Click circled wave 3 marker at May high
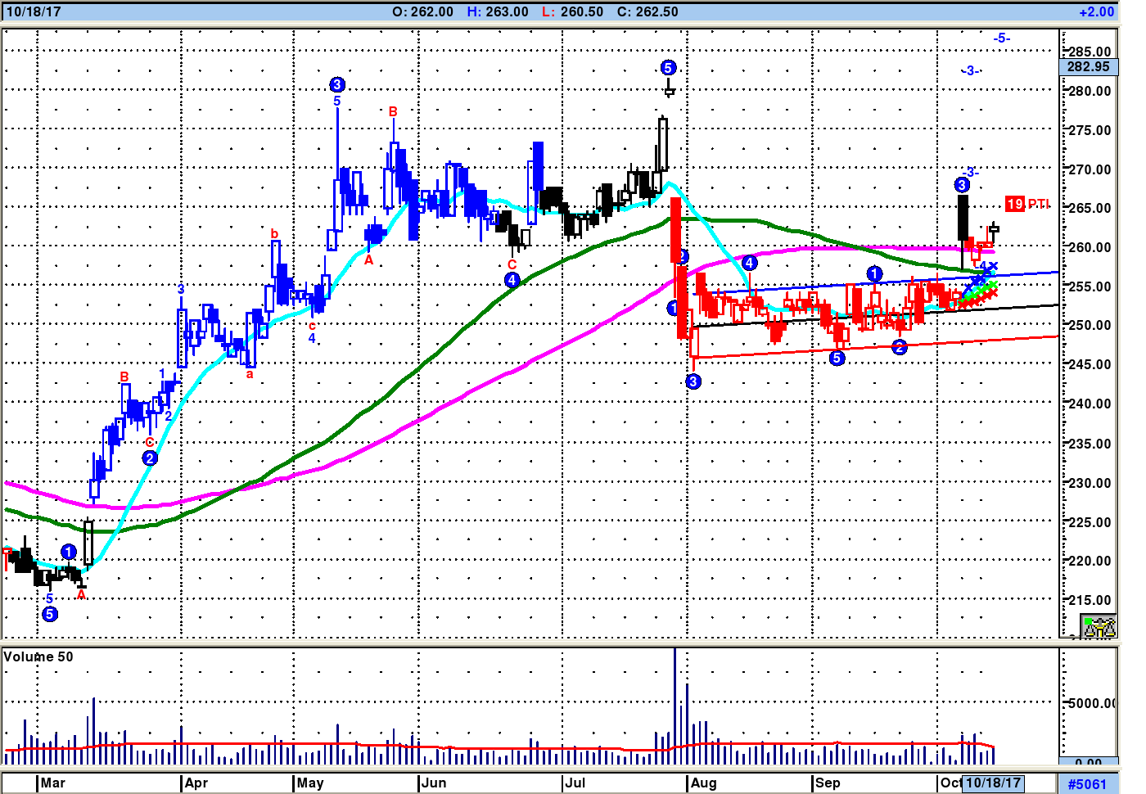The width and height of the screenshot is (1146, 794). [x=337, y=84]
